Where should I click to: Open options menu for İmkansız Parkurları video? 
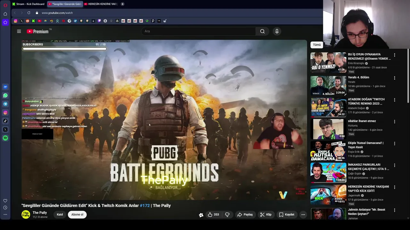(x=395, y=165)
